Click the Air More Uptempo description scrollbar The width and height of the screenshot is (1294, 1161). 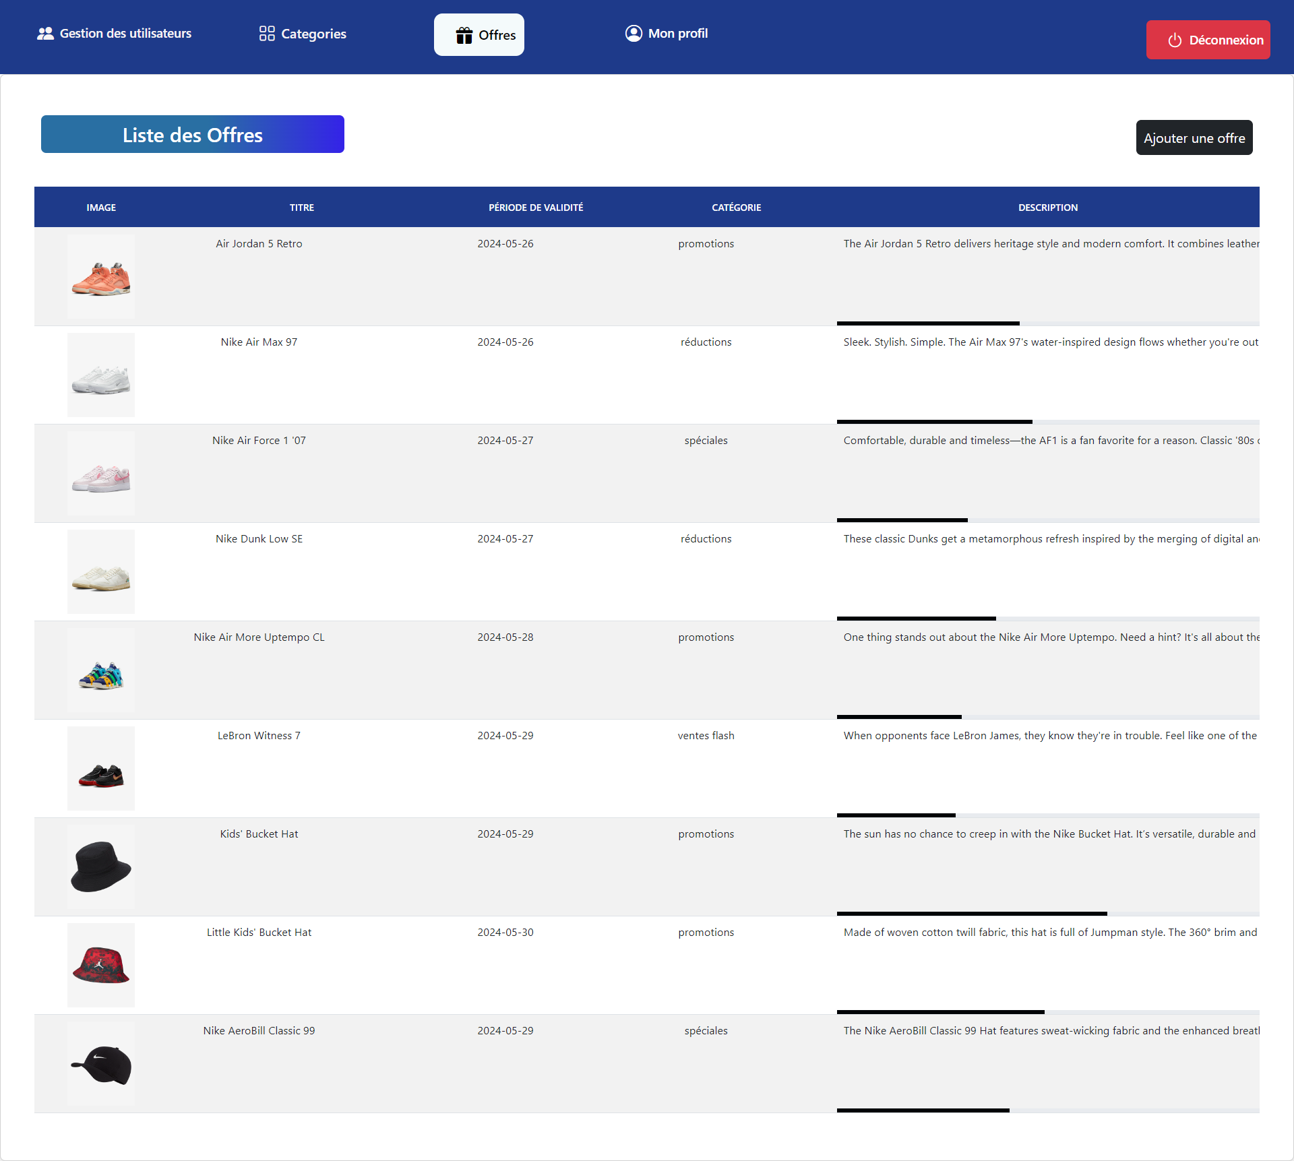[899, 717]
